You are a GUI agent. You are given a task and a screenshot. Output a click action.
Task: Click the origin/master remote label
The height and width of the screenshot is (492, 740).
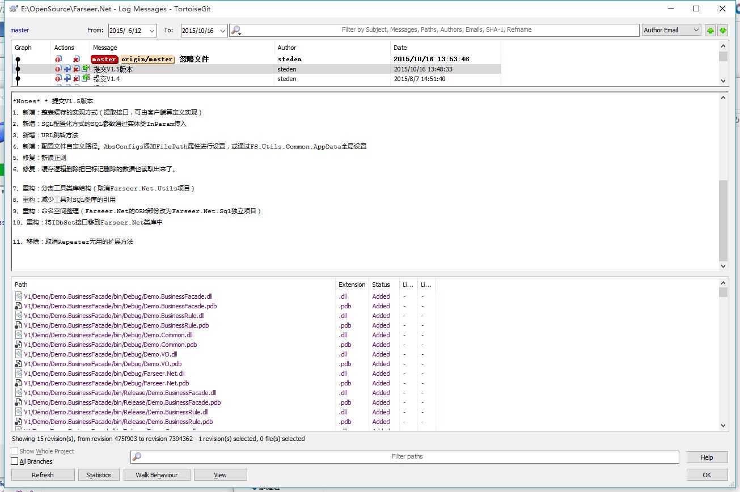point(147,59)
